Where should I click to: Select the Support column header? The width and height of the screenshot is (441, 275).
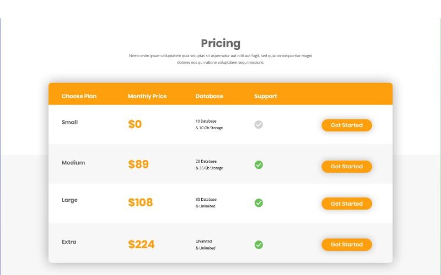(x=266, y=96)
